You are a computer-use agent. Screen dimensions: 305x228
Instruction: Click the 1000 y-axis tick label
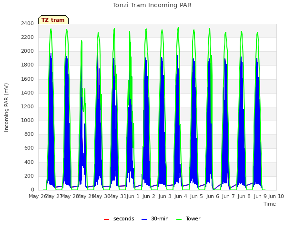coord(28,120)
